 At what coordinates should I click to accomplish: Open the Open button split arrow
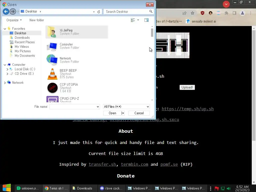click(x=123, y=113)
